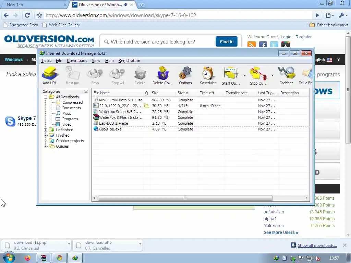
Task: Expand the Queues category node
Action: pyautogui.click(x=46, y=147)
